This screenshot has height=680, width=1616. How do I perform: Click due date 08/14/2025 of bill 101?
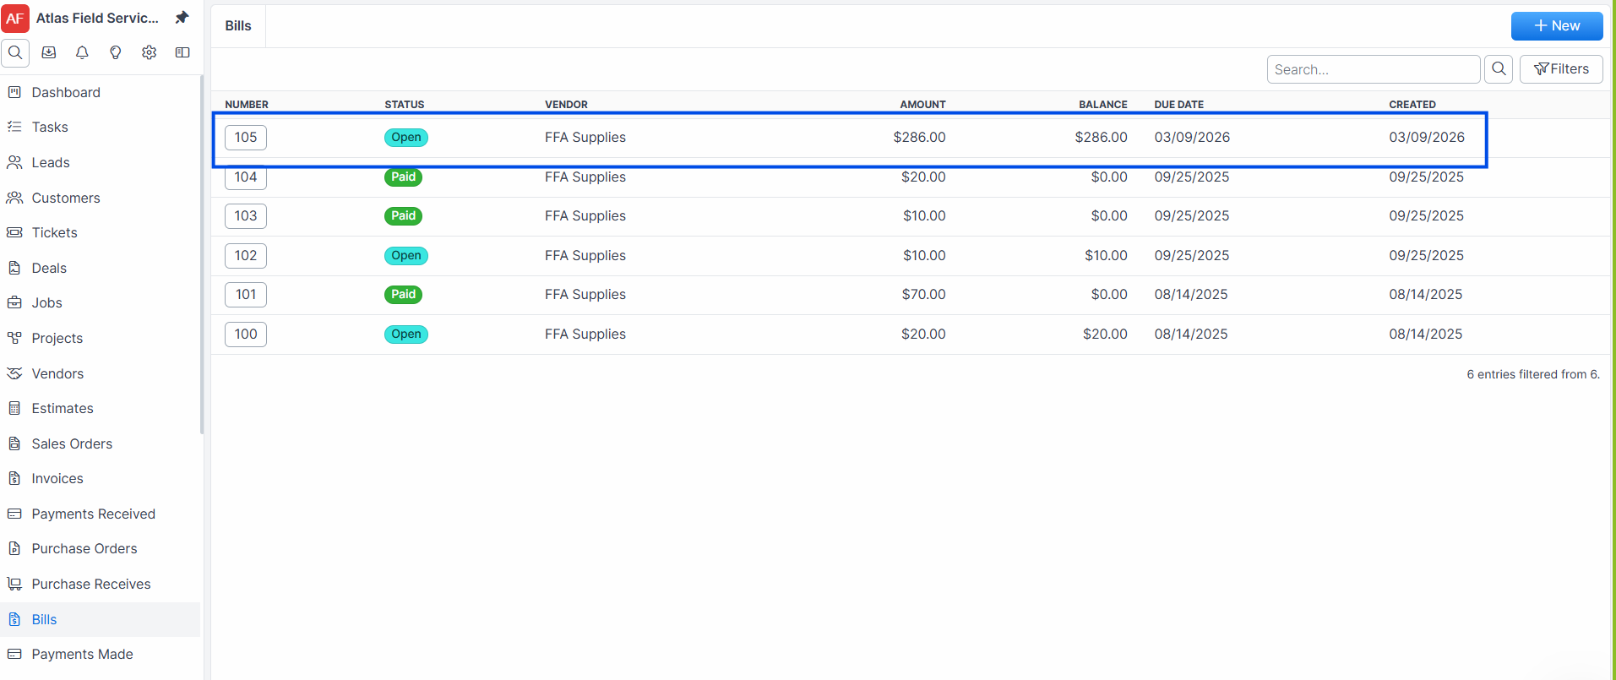coord(1191,295)
